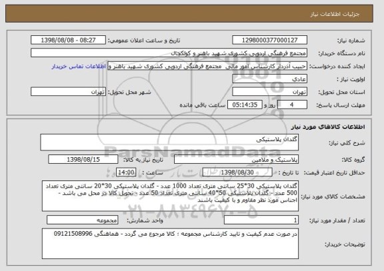Click the label تعداد / مقدار مورد نیاز
The image size is (384, 271).
click(337, 220)
